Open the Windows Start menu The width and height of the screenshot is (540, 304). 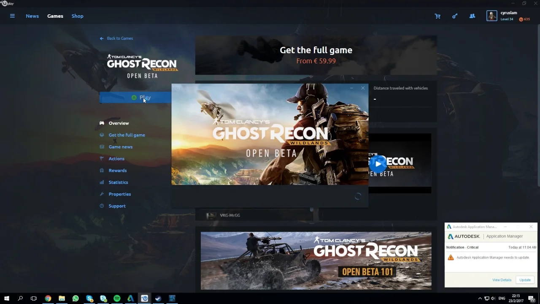(7, 299)
